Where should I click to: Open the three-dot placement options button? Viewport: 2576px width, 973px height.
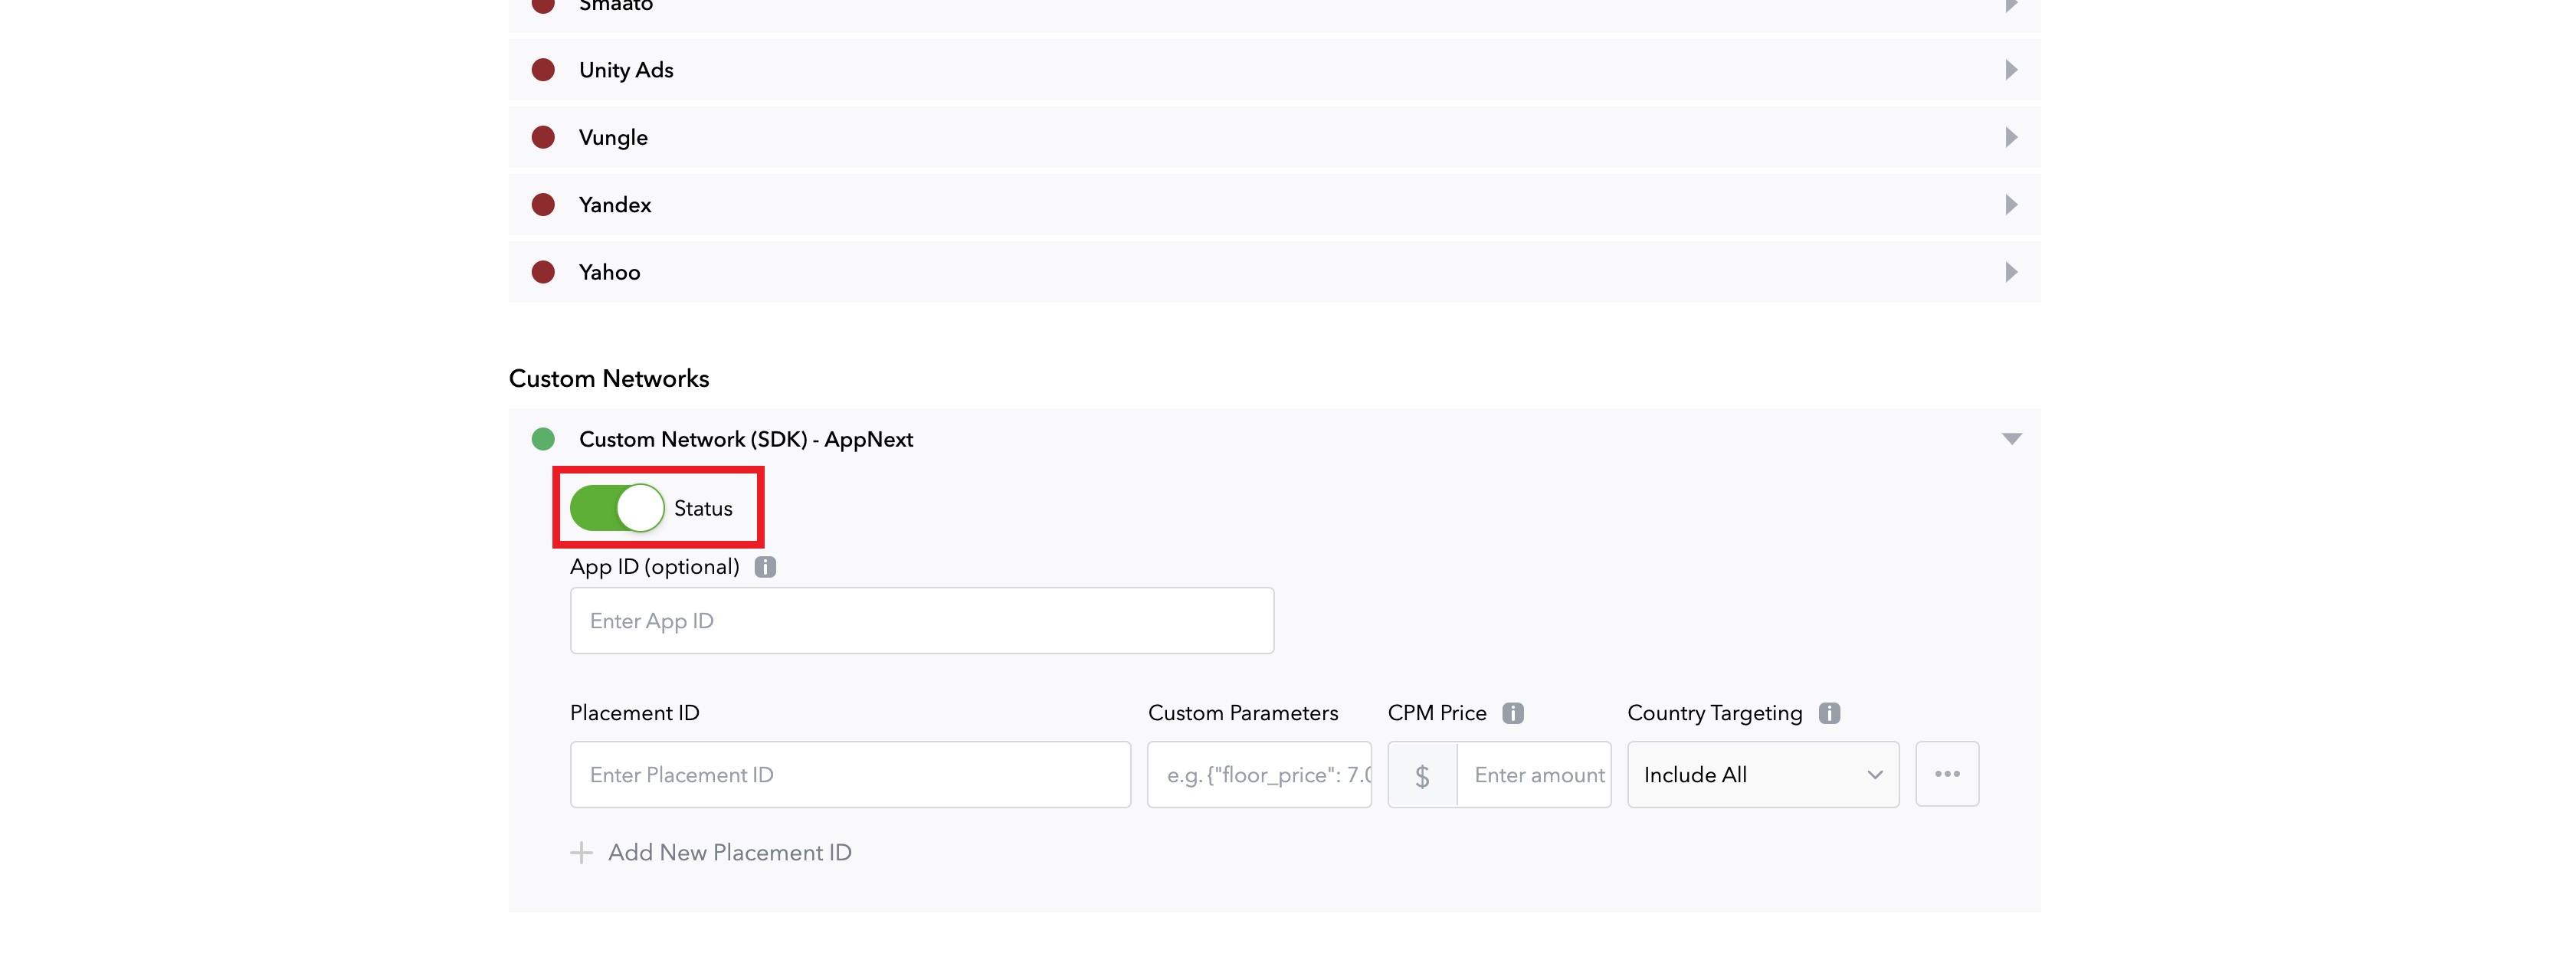tap(1946, 774)
